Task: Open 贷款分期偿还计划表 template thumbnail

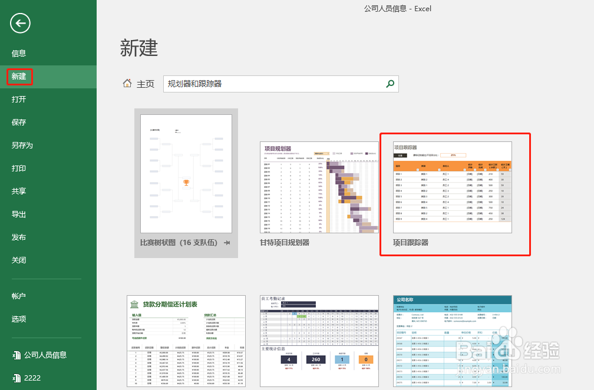Action: pyautogui.click(x=186, y=341)
